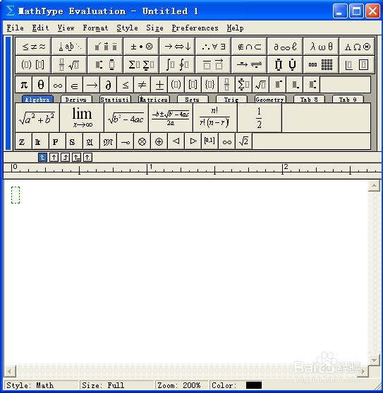Image resolution: width=383 pixels, height=393 pixels.
Task: Insert curly braces template
Action: pyautogui.click(x=210, y=85)
